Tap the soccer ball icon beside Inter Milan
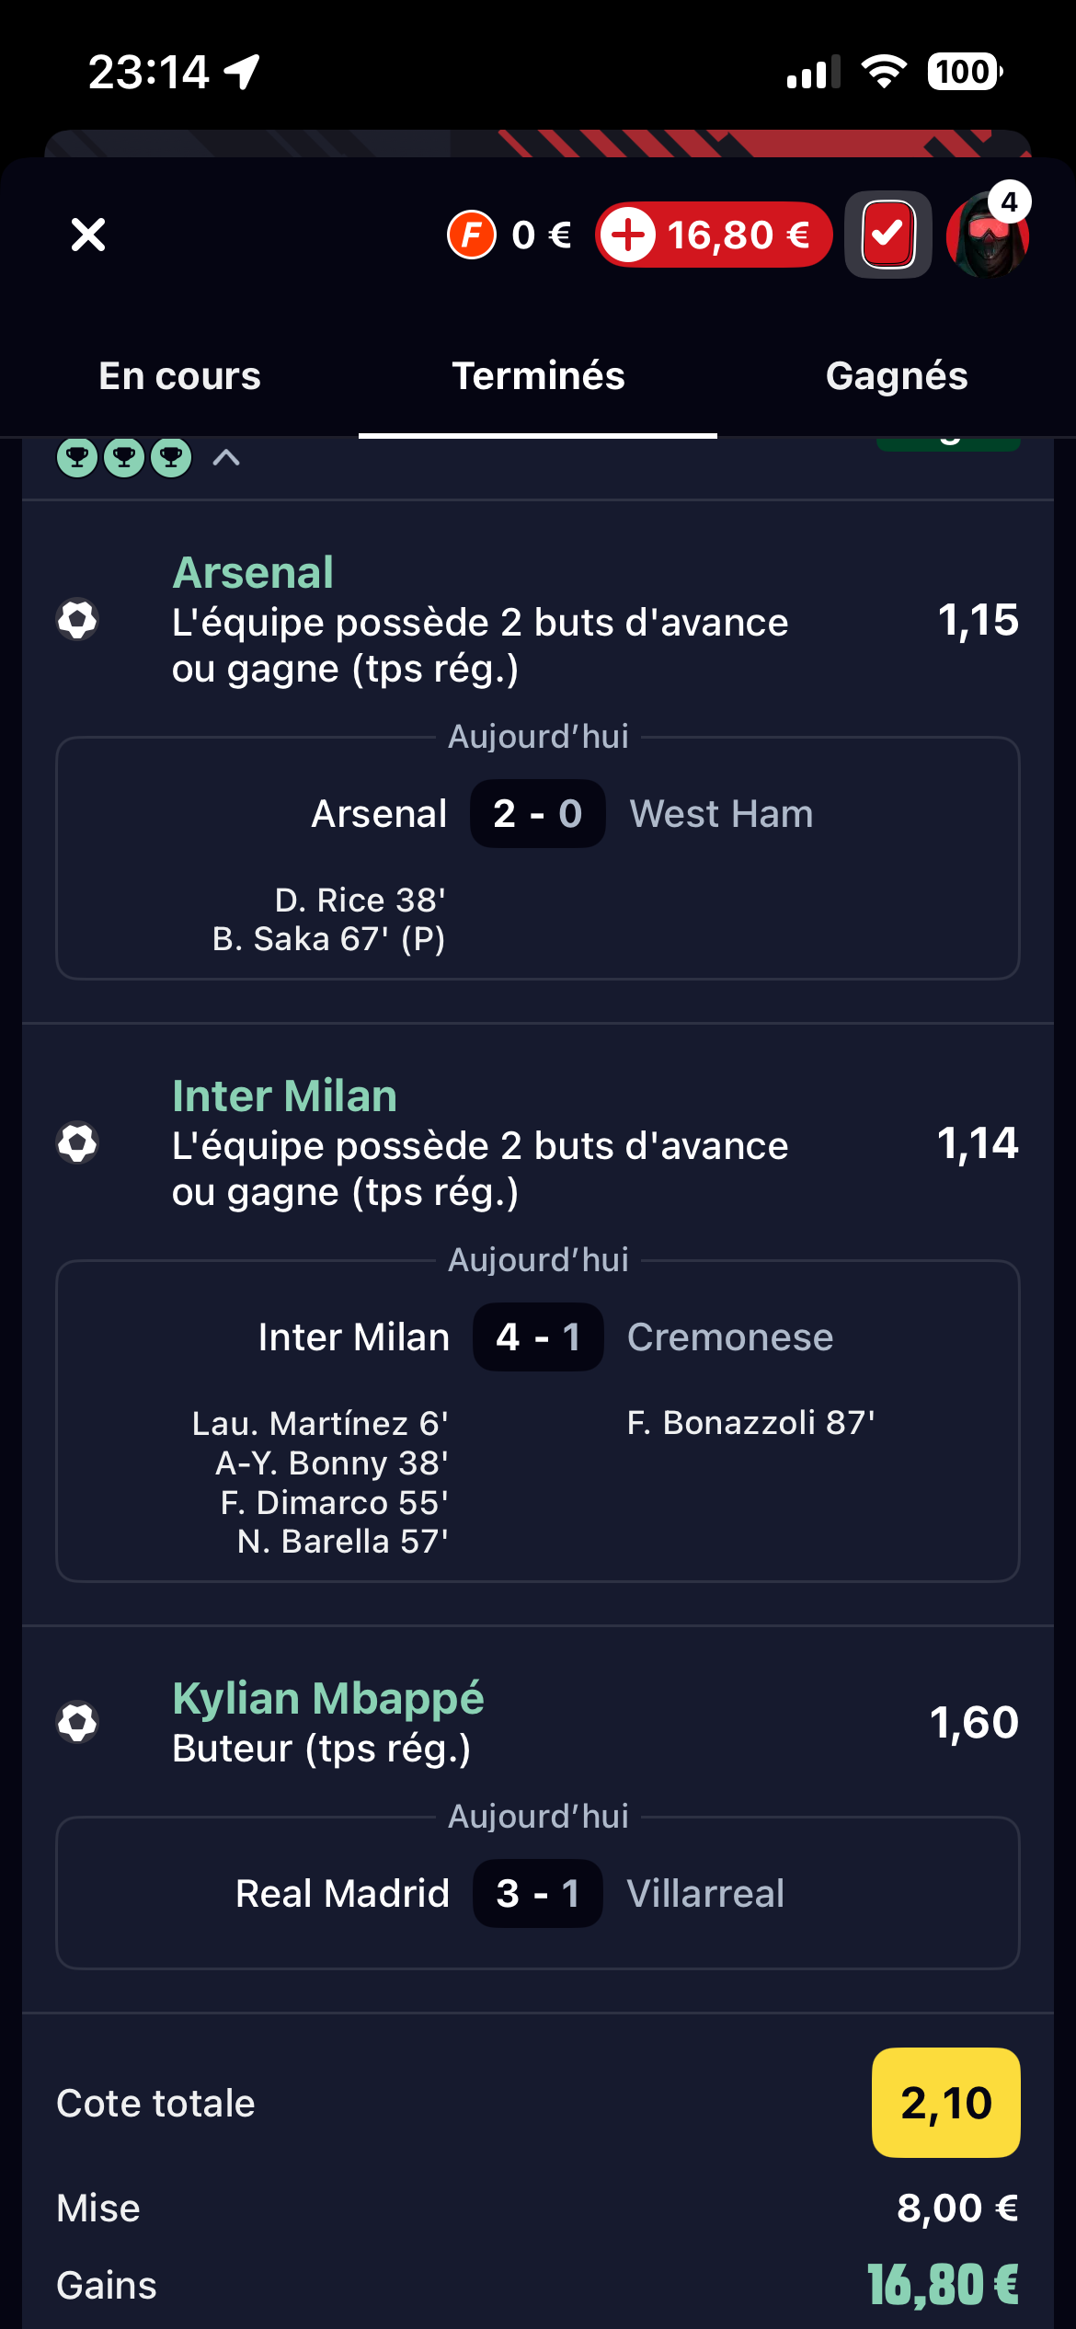Screen dimensions: 1076x2329 tap(77, 1143)
